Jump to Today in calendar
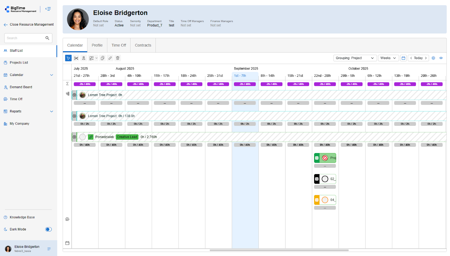The height and width of the screenshot is (256, 450). [x=418, y=58]
